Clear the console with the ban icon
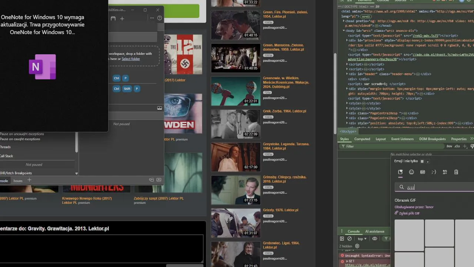474x267 pixels. pyautogui.click(x=350, y=239)
